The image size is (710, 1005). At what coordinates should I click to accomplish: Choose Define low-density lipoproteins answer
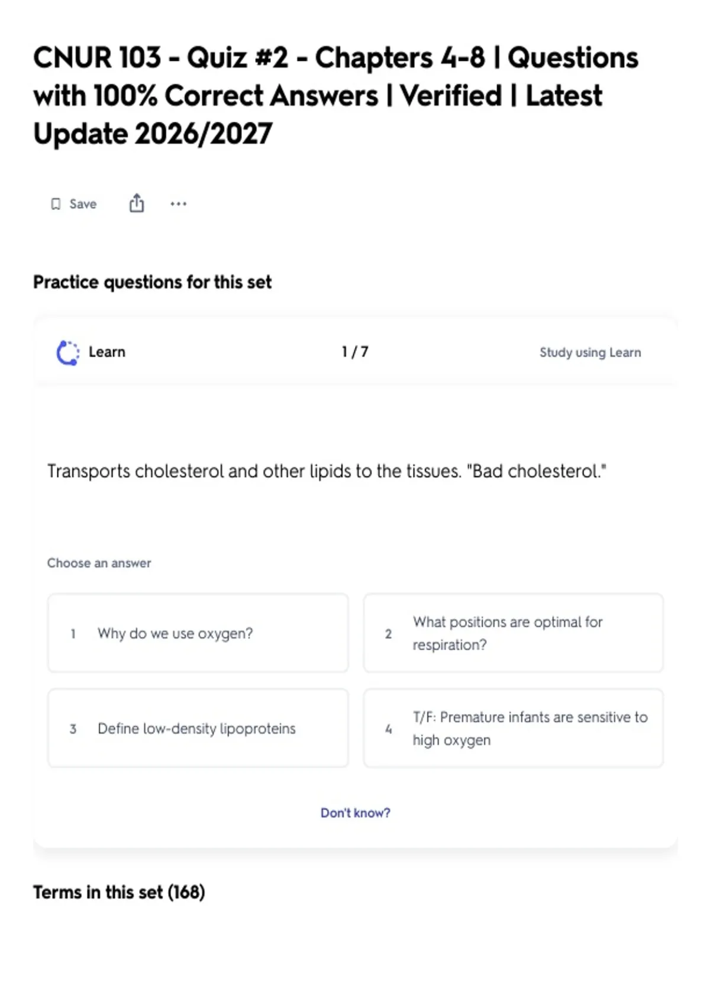coord(198,728)
